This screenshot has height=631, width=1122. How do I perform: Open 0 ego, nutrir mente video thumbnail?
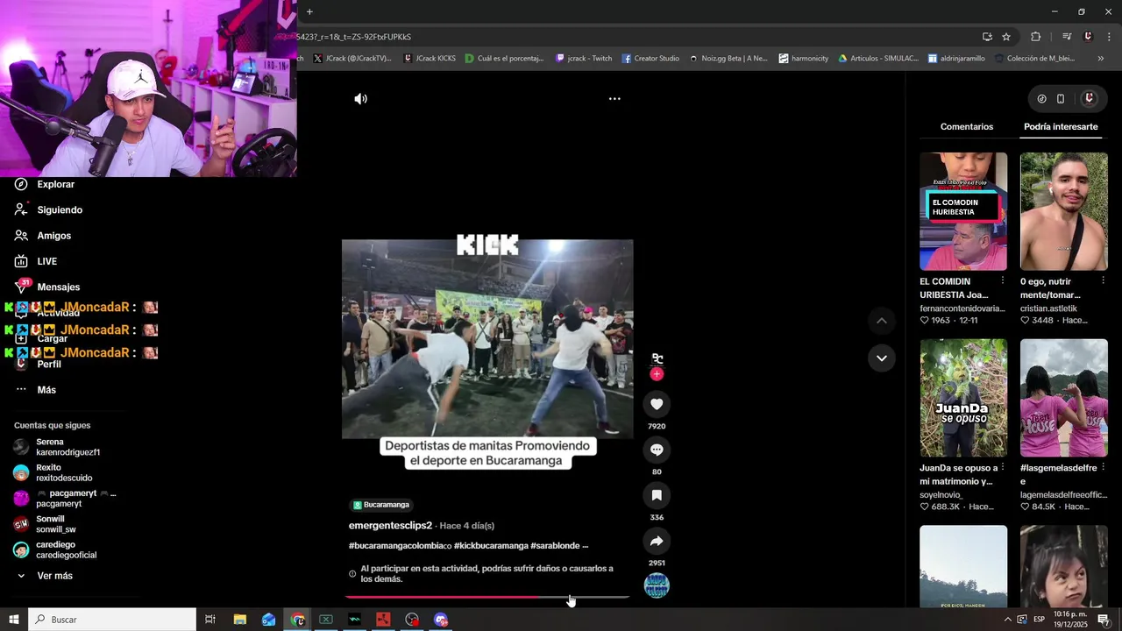click(1064, 211)
